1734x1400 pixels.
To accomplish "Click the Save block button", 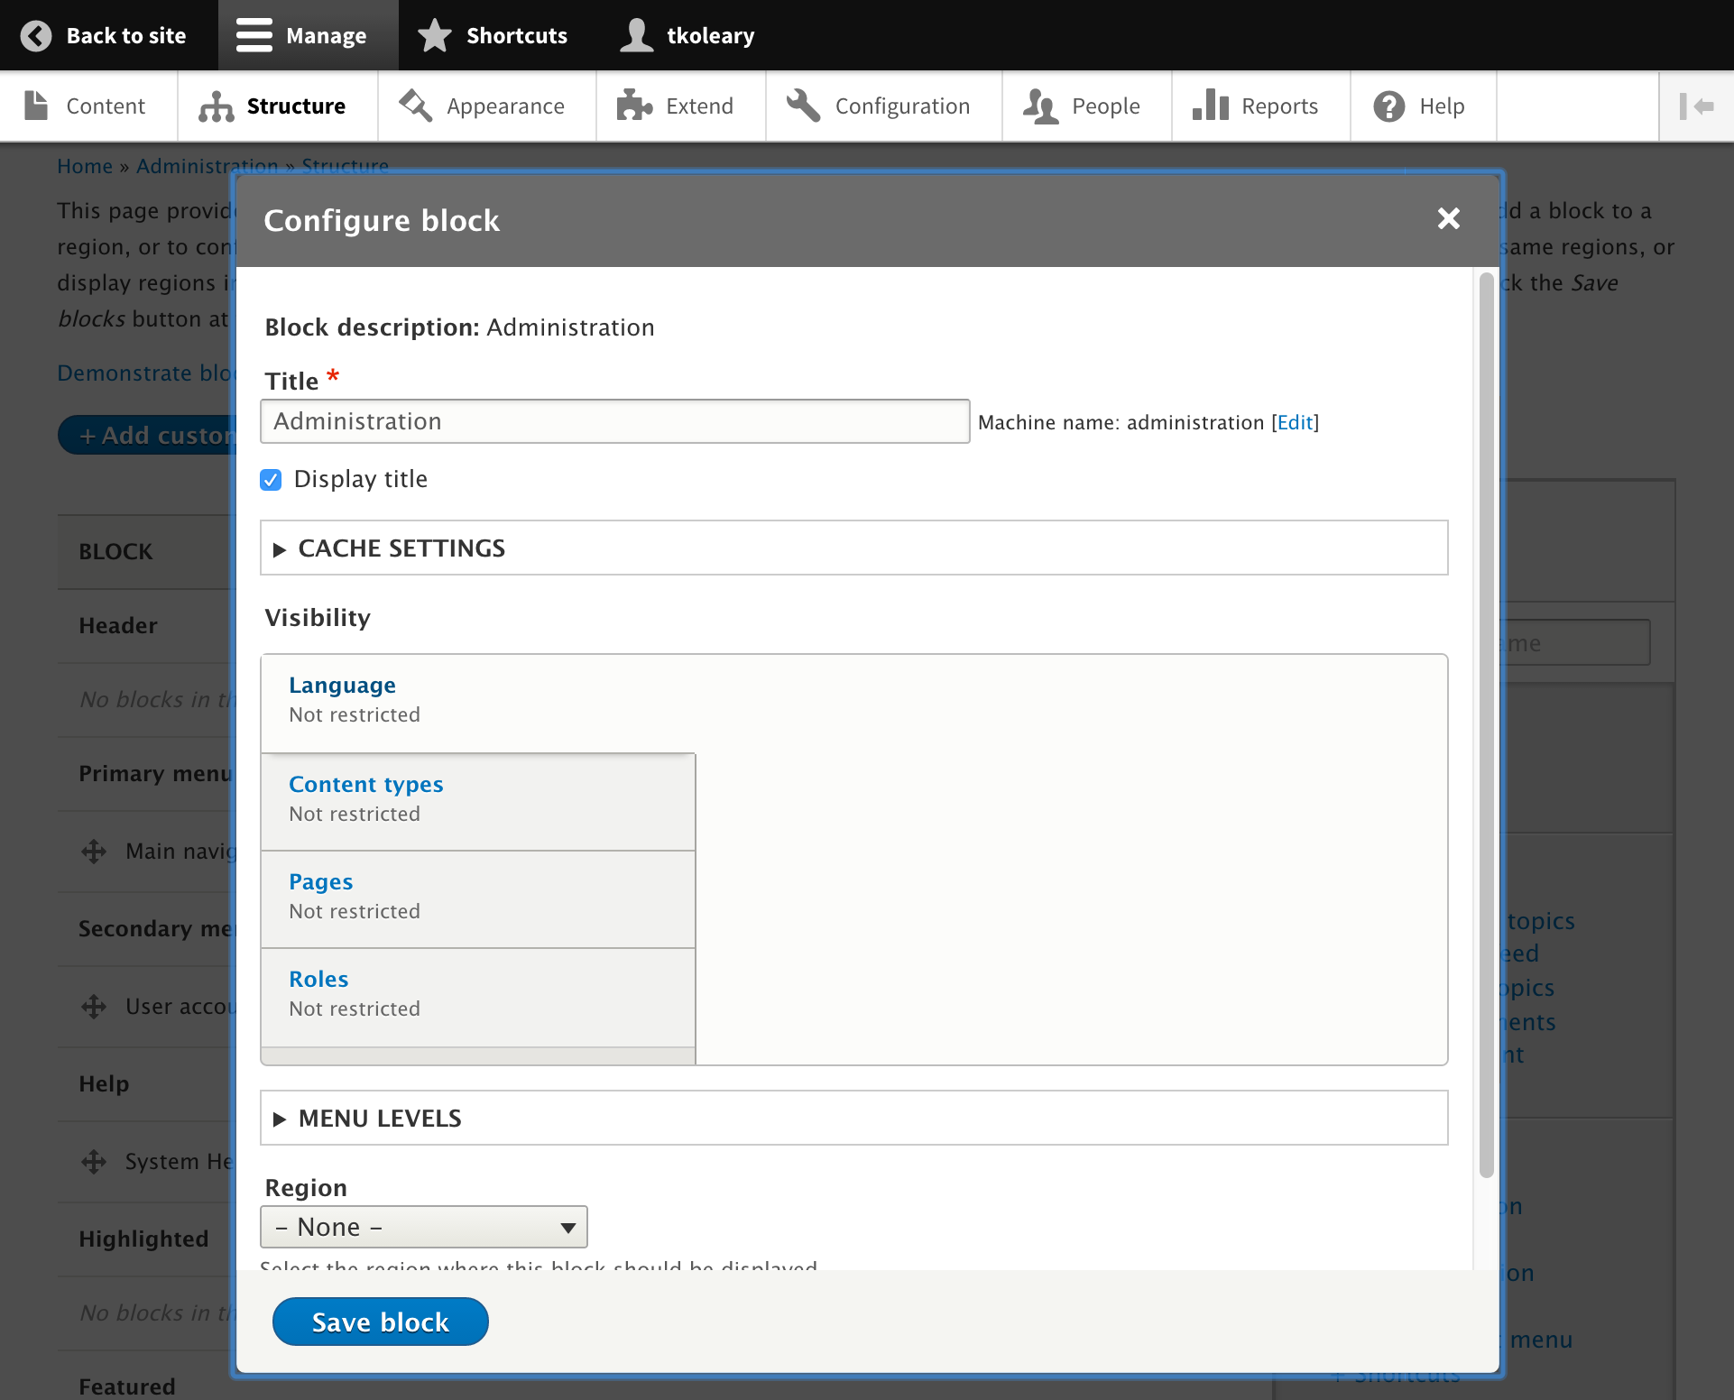I will pos(381,1322).
